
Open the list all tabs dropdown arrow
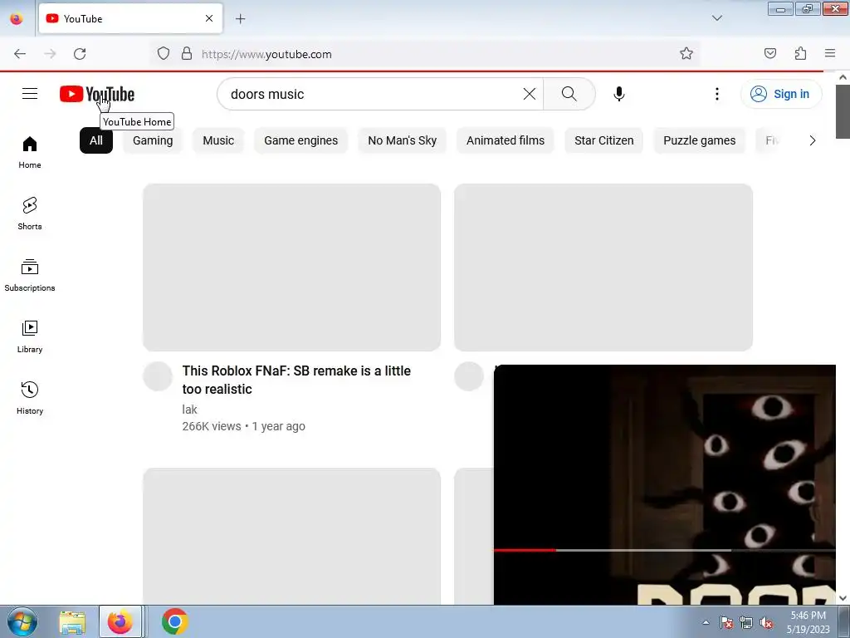(716, 18)
